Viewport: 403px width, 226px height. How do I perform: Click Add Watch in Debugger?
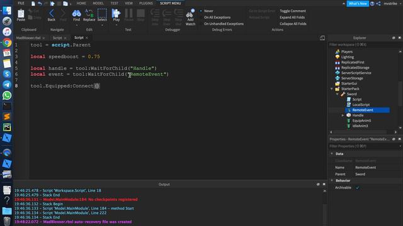click(x=190, y=17)
